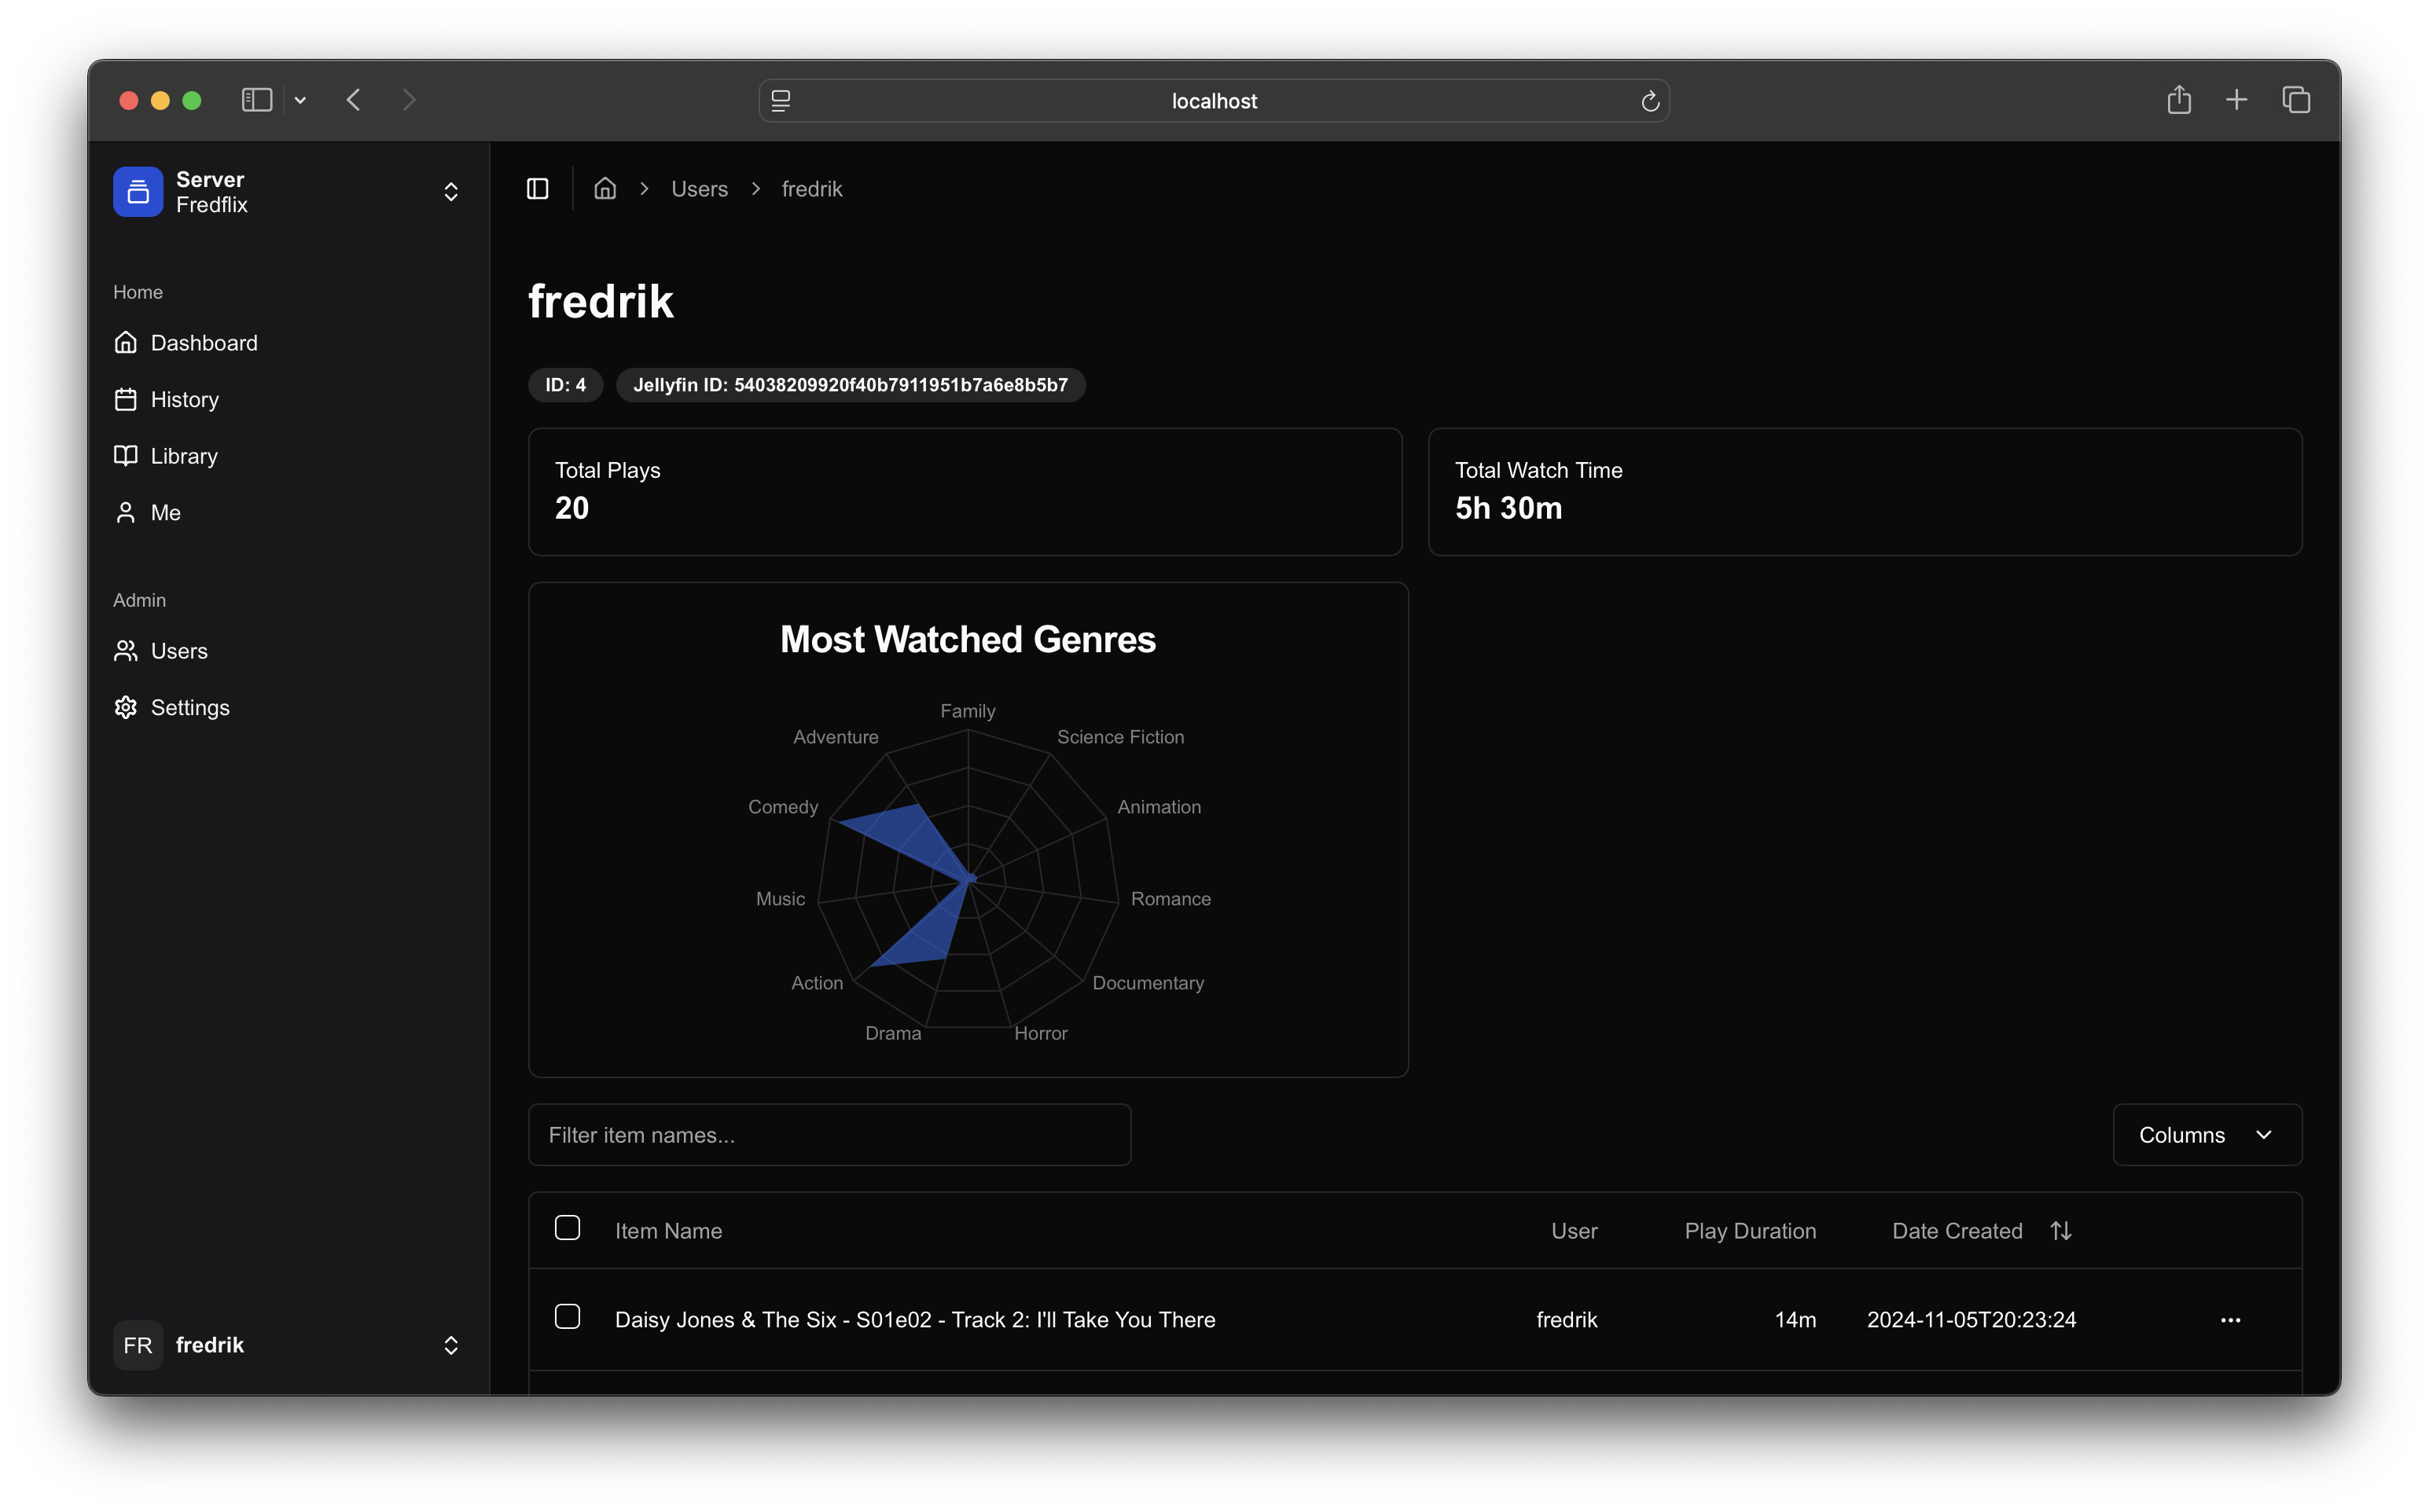Viewport: 2429px width, 1512px height.
Task: Open the Columns dropdown
Action: (x=2207, y=1135)
